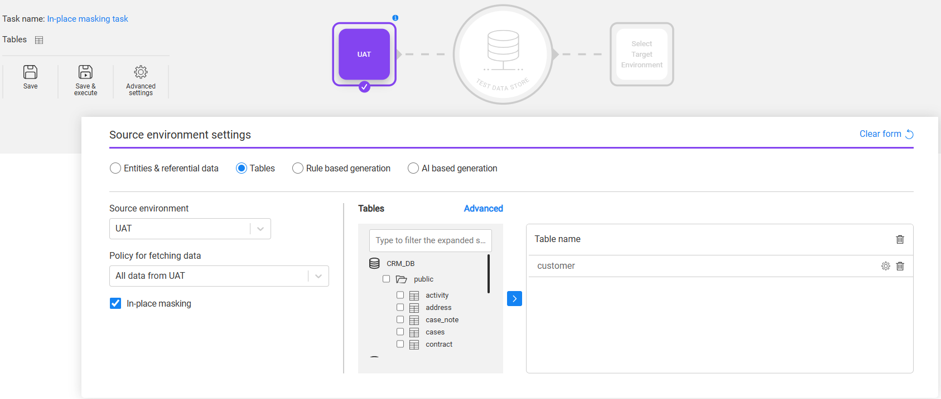
Task: Check the activity table checkbox
Action: click(400, 295)
